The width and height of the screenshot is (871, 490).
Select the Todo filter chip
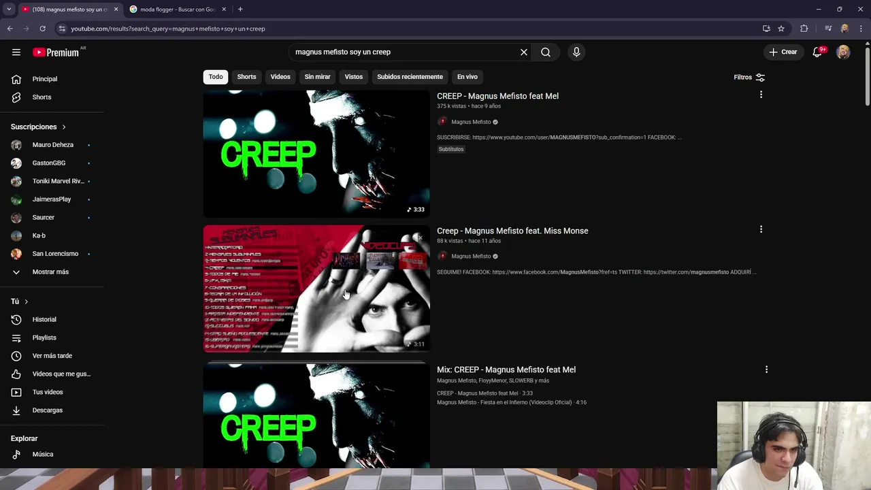[216, 77]
